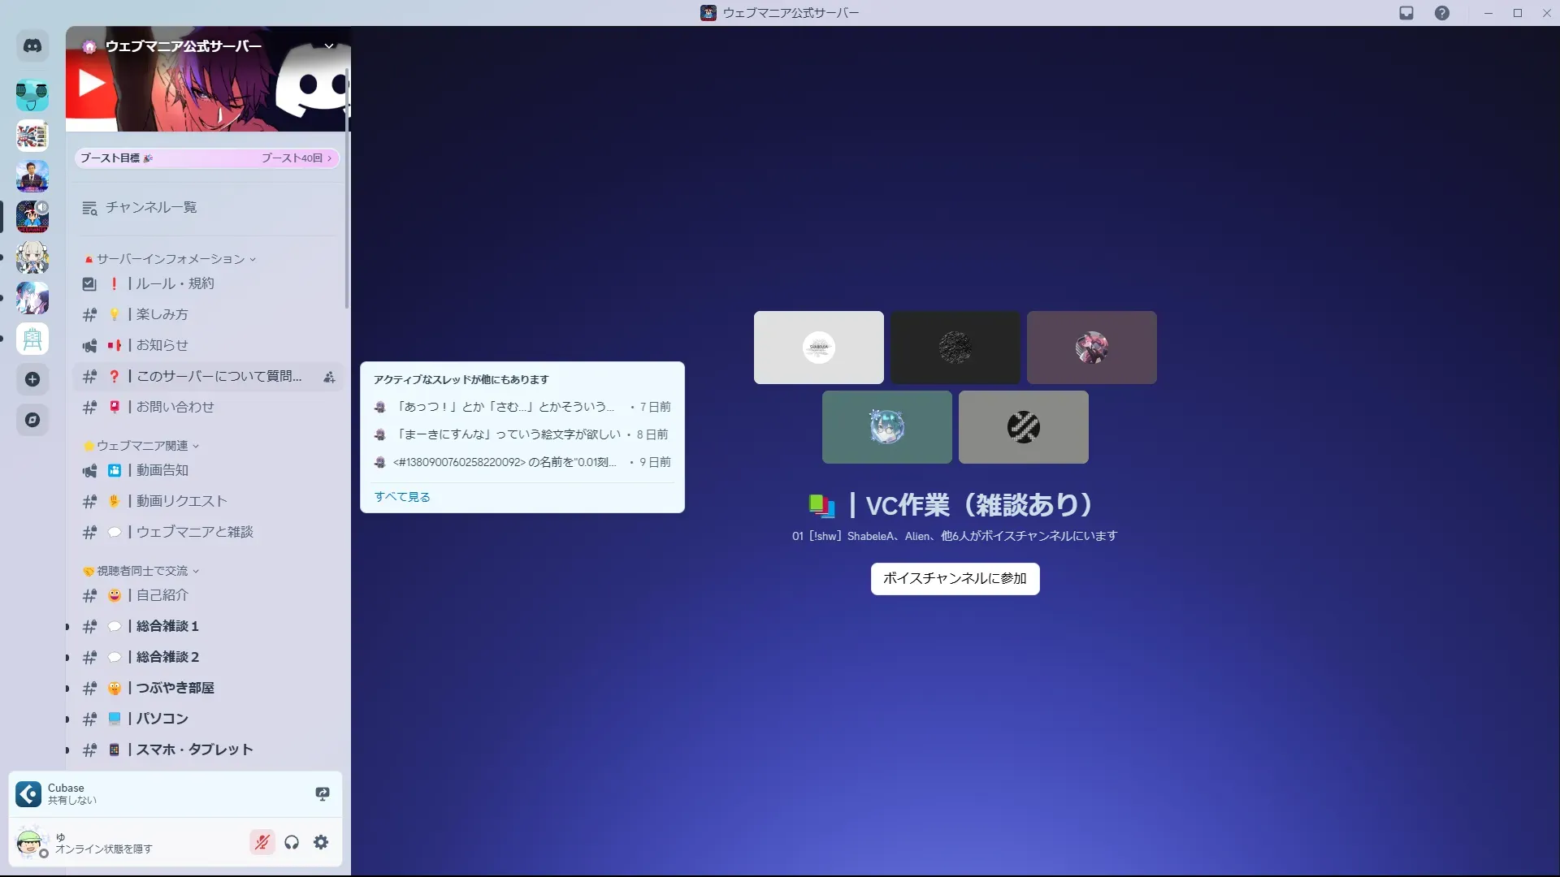The image size is (1560, 877).
Task: Click the invite members icon on question channel
Action: click(329, 377)
